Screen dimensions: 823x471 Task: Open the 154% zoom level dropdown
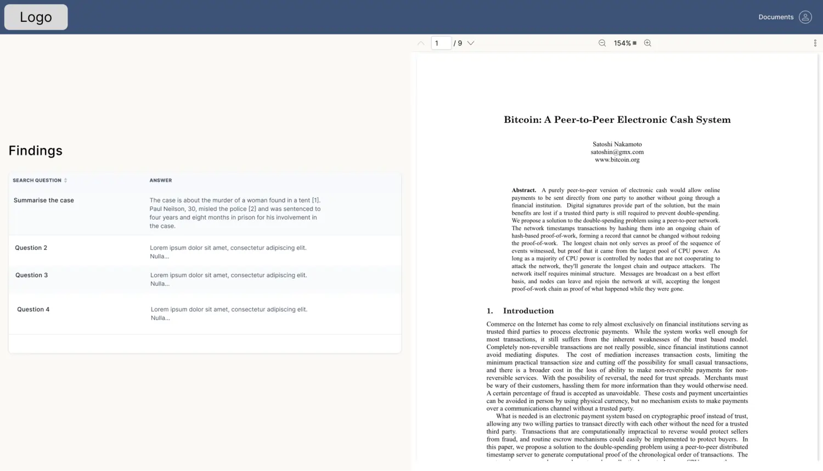625,43
